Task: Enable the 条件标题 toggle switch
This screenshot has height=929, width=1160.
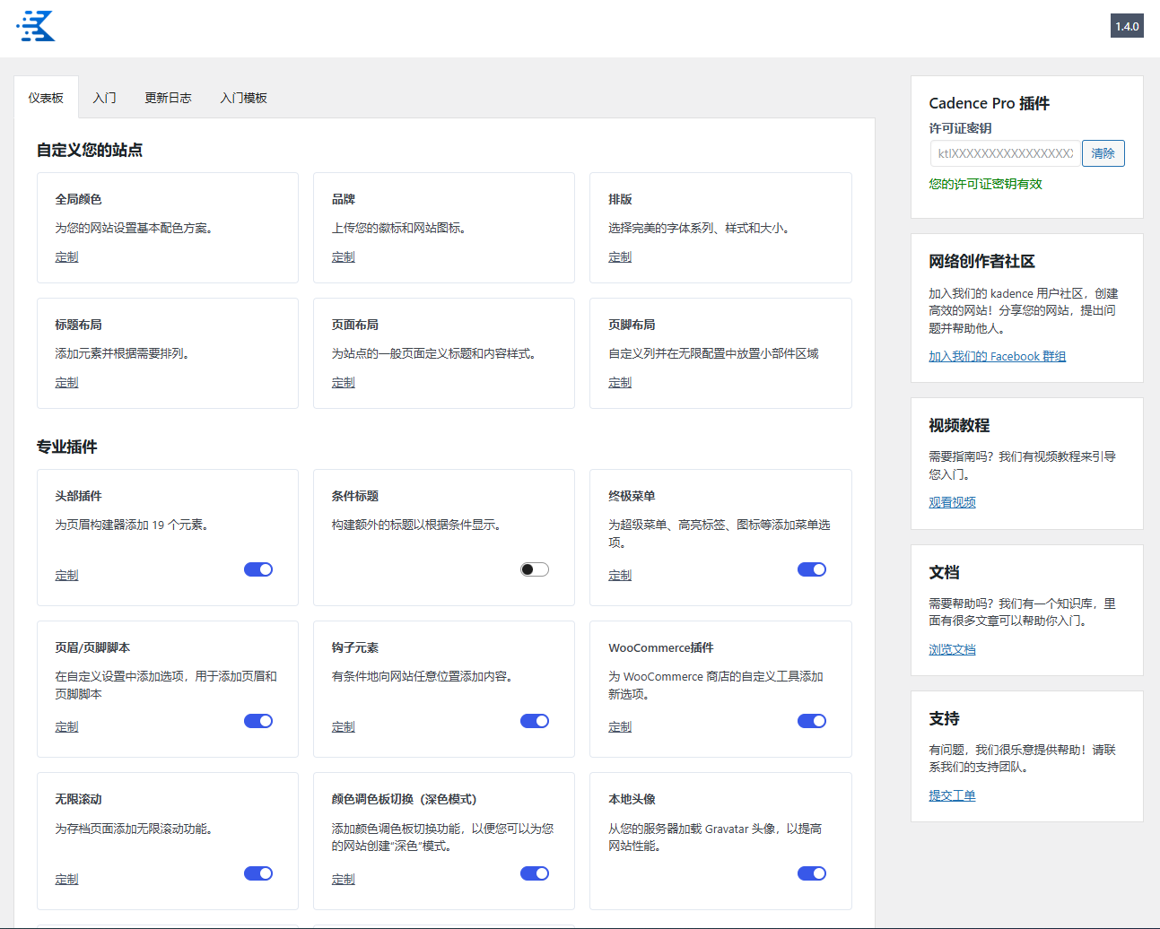Action: (535, 569)
